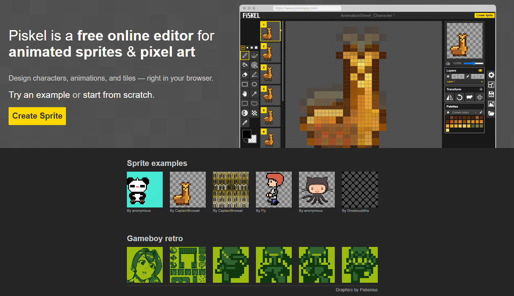Select the smallest pen size option

point(243,47)
